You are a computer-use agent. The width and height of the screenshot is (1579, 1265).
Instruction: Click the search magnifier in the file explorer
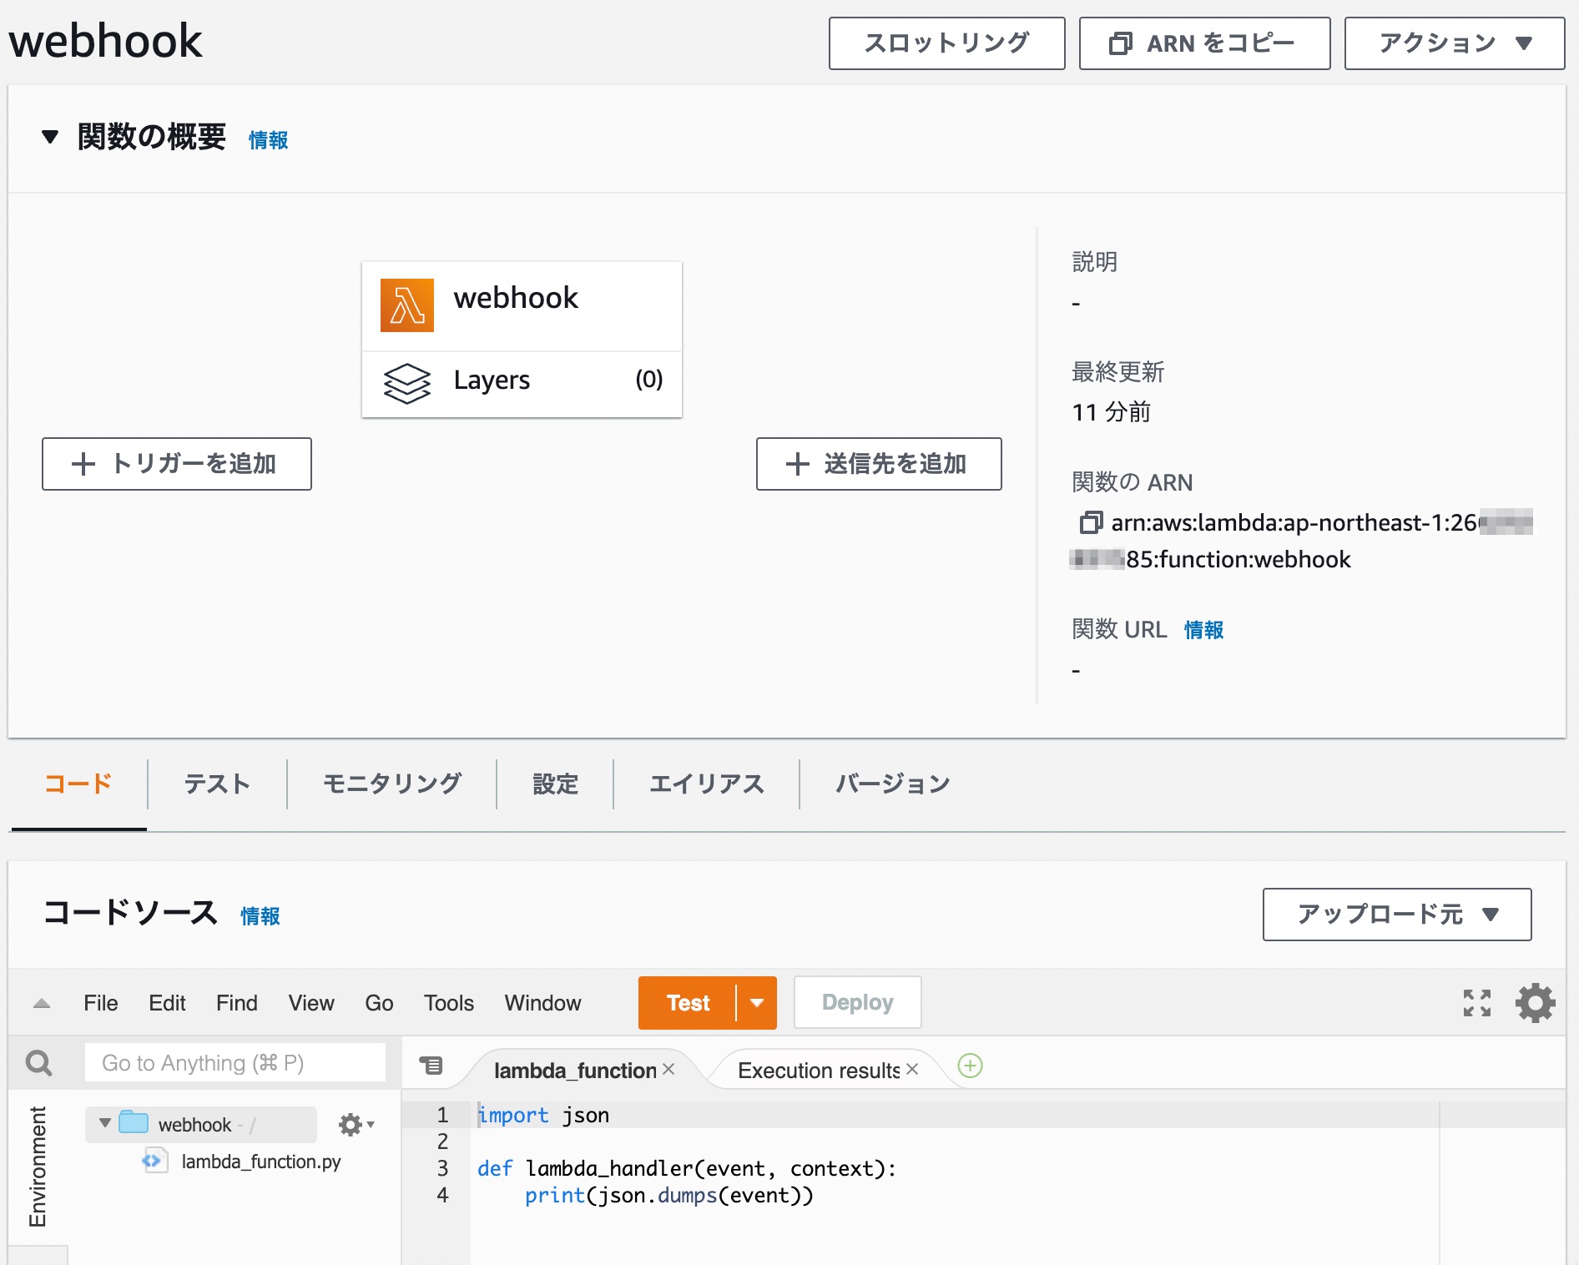pos(38,1063)
